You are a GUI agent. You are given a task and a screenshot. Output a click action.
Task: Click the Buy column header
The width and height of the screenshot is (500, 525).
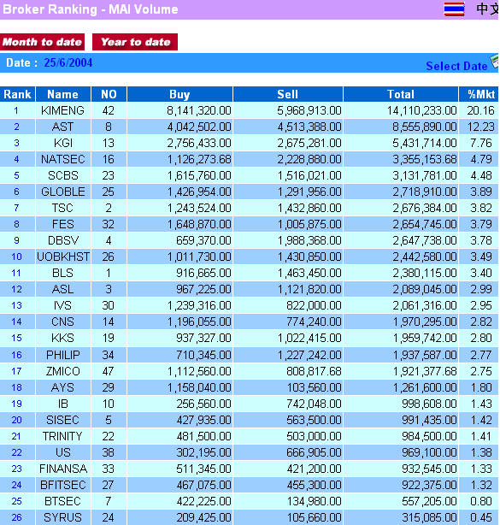(x=179, y=94)
